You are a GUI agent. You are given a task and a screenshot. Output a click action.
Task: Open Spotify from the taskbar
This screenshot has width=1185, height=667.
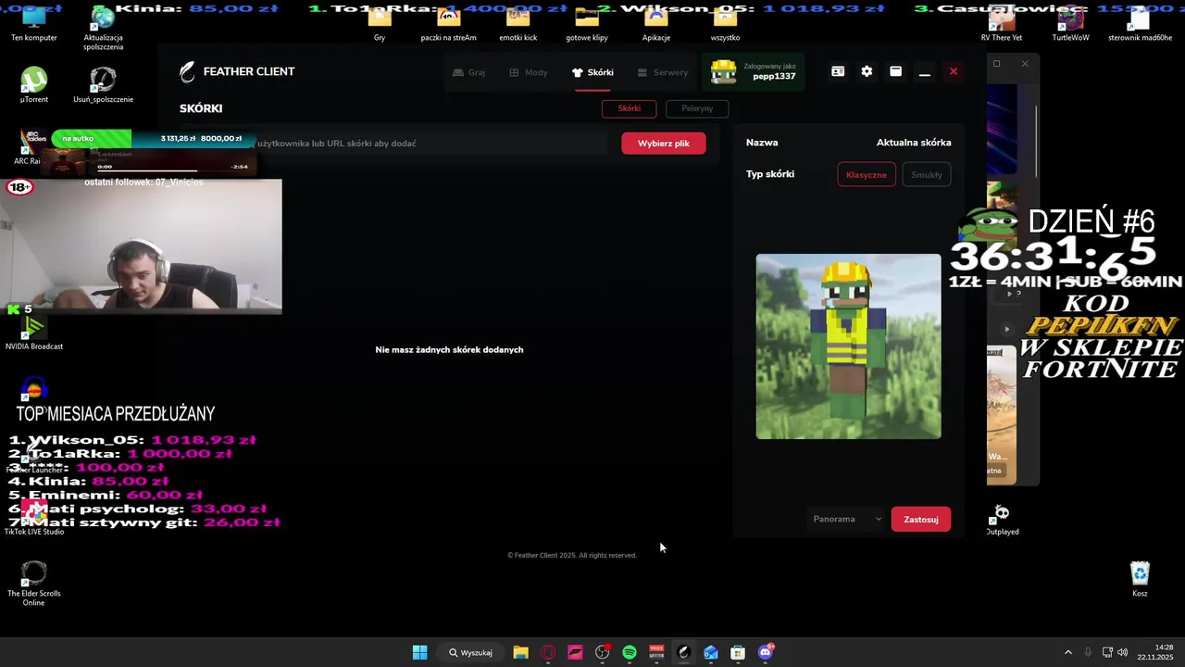630,652
